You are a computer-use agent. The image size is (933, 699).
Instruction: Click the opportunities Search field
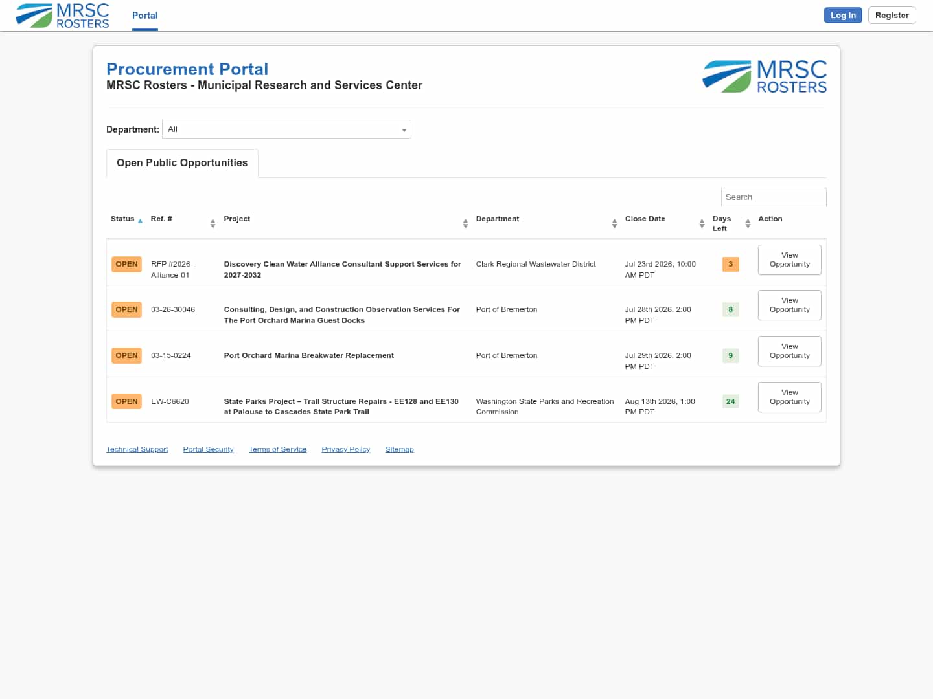coord(774,197)
